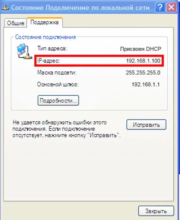
Task: Click the Исправить repair button
Action: (x=147, y=125)
